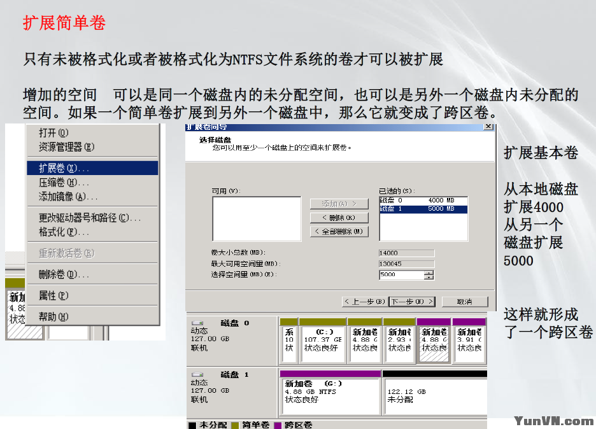This screenshot has height=429, width=596.
Task: Open 属性(P) from context menu
Action: click(x=92, y=295)
